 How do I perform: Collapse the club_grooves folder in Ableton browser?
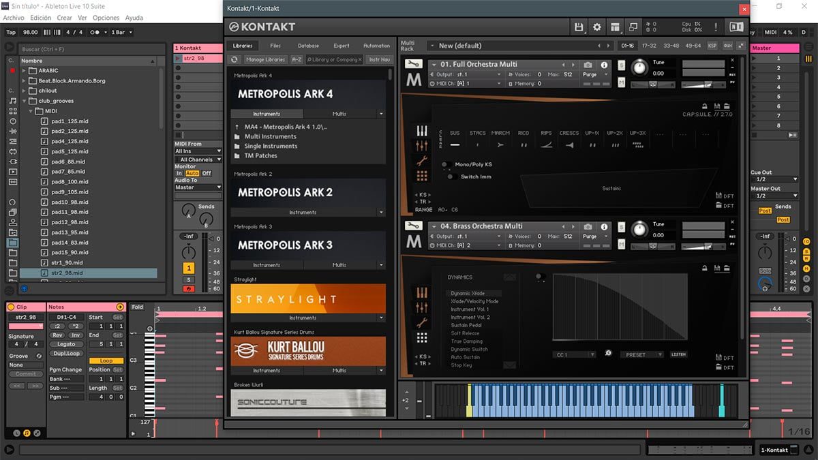click(x=23, y=101)
